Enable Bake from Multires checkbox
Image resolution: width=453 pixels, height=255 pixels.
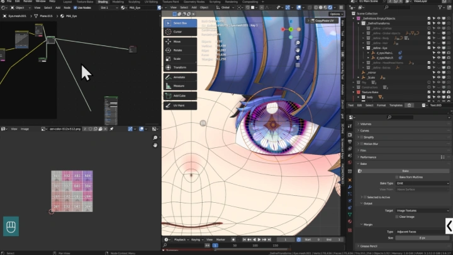(396, 177)
